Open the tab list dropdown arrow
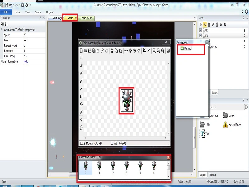 click(x=195, y=18)
